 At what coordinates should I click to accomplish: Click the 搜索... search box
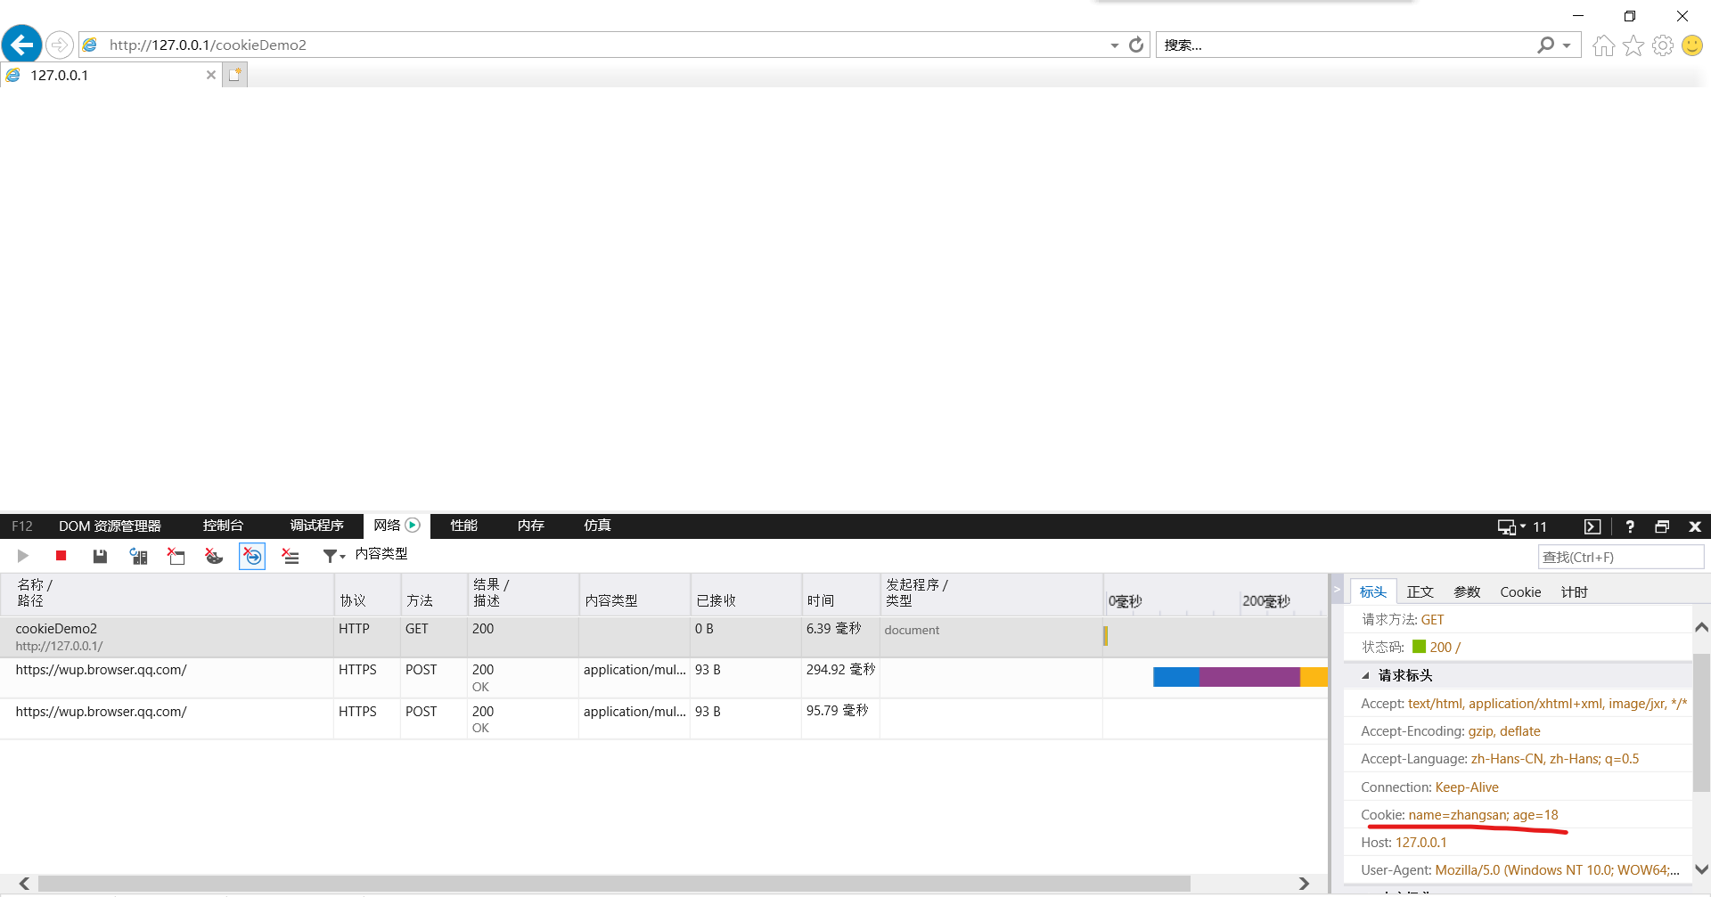click(1346, 45)
